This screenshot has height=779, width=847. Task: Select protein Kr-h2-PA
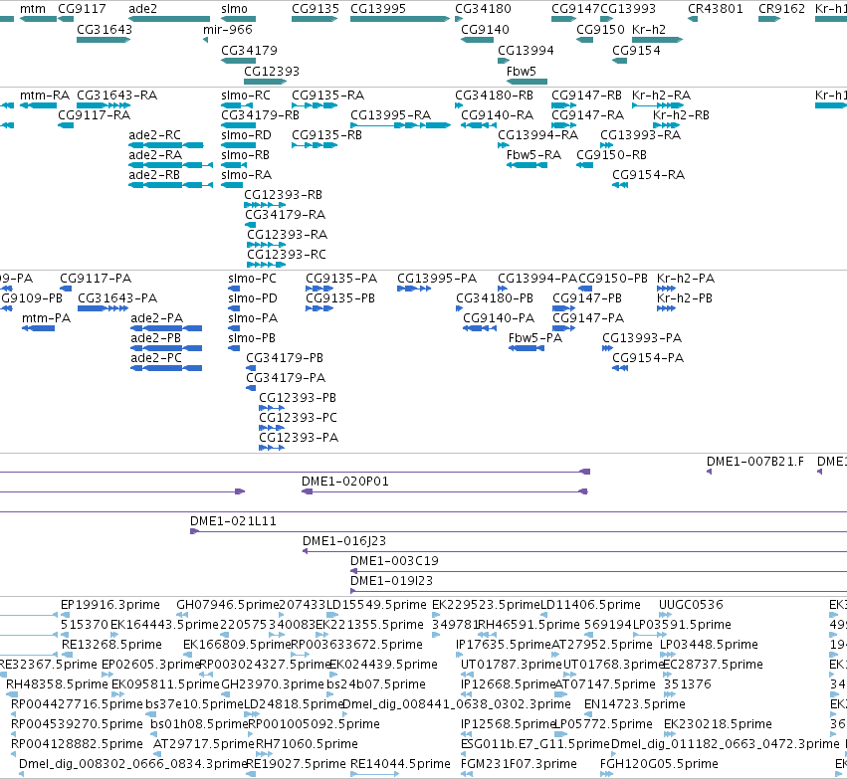pos(666,289)
